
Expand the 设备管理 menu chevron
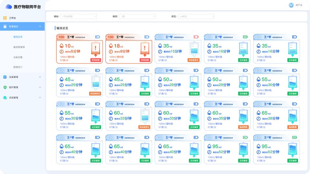[40, 77]
